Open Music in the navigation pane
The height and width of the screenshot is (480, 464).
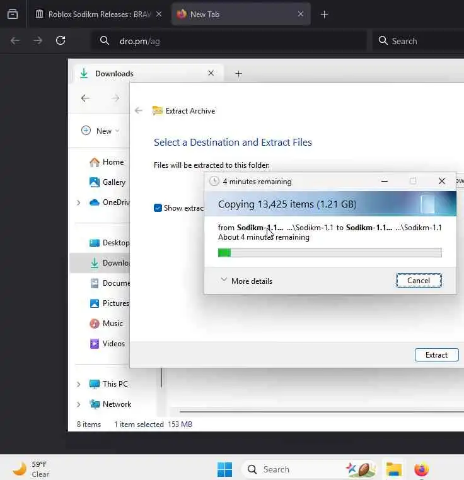point(106,324)
